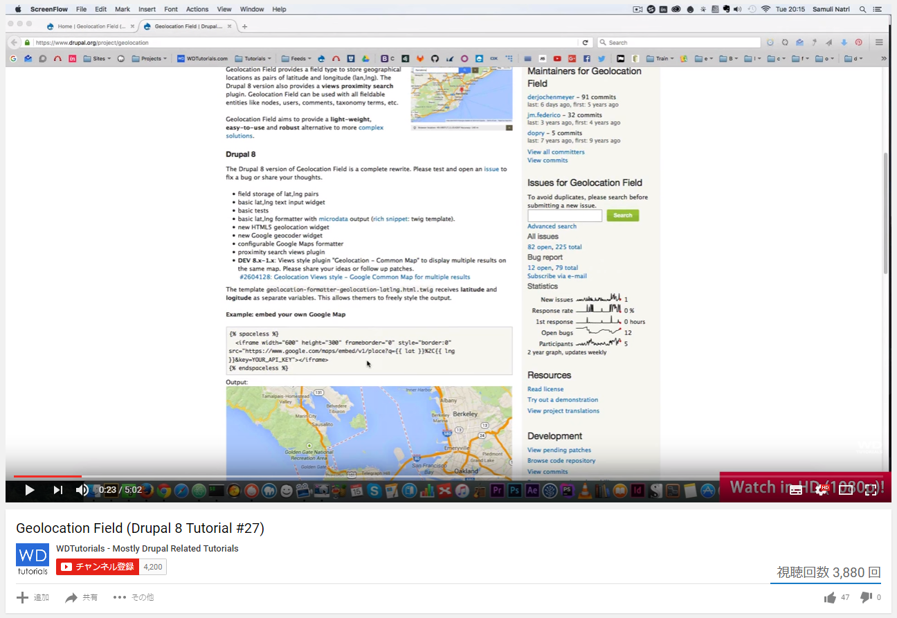Dislike the video with thumbs down

click(x=865, y=597)
